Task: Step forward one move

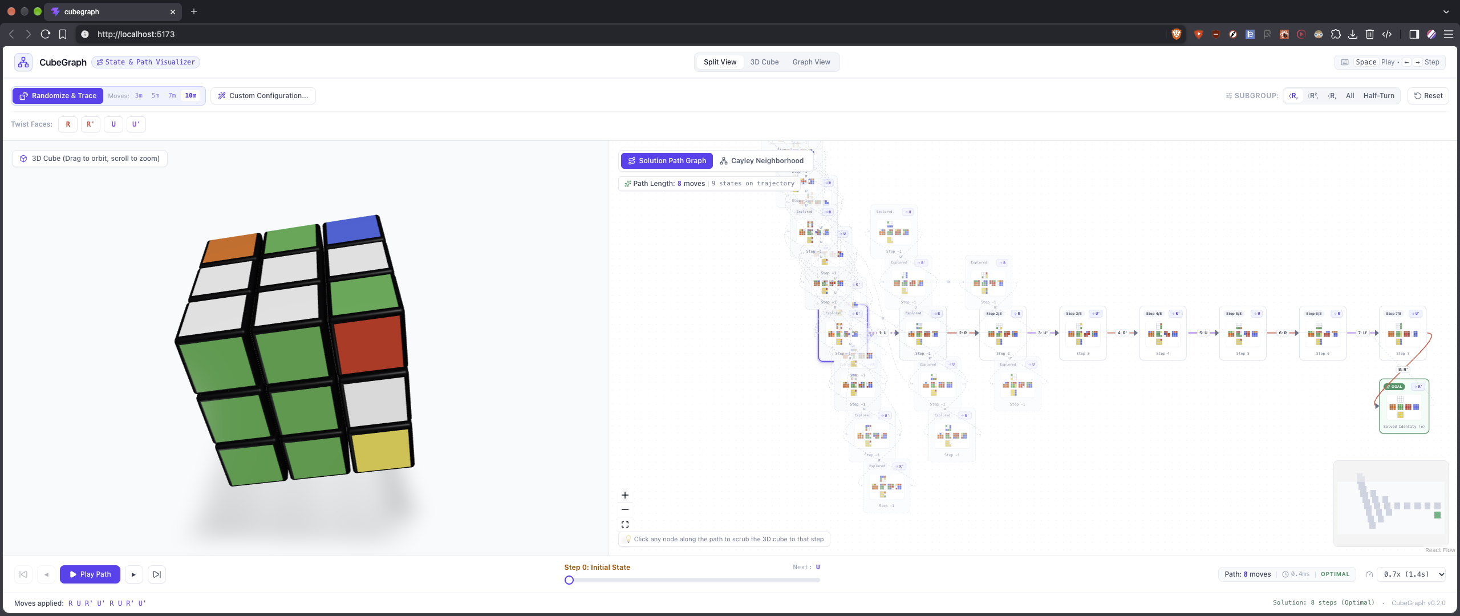Action: pyautogui.click(x=133, y=574)
